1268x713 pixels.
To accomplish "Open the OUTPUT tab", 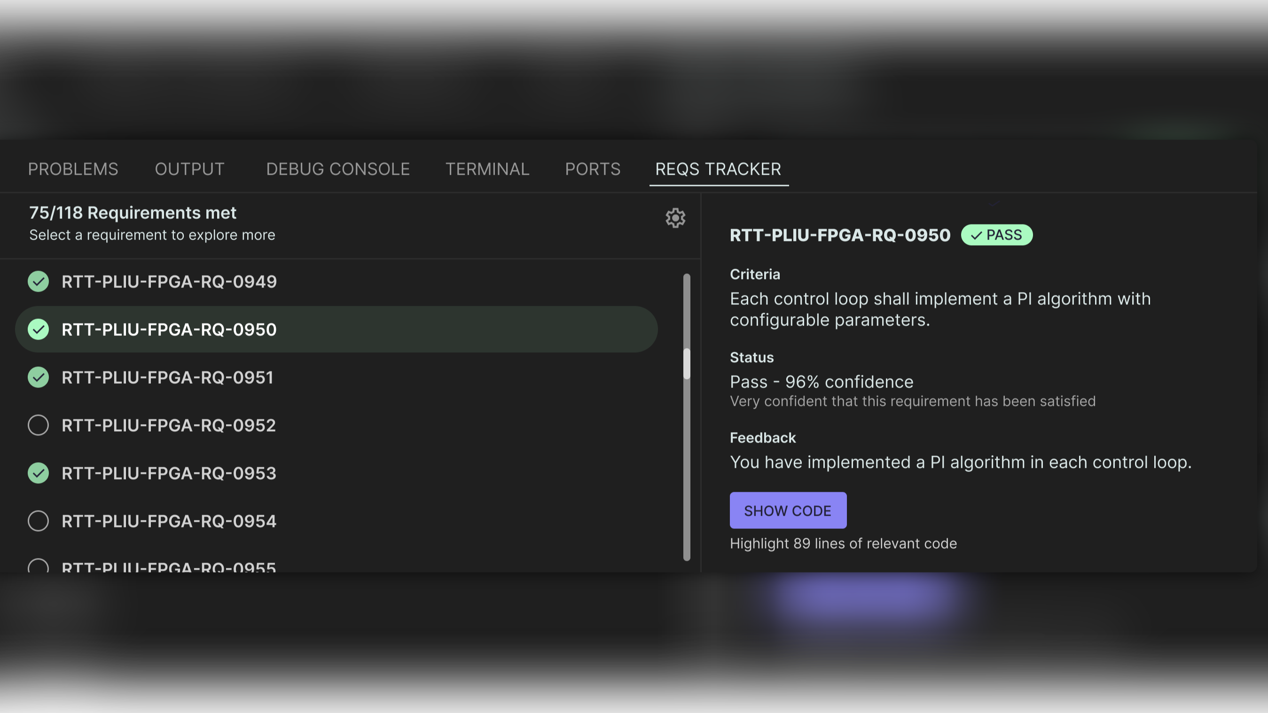I will tap(189, 169).
